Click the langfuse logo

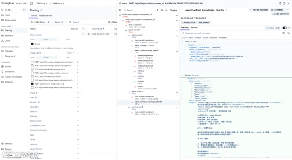[x=8, y=3]
